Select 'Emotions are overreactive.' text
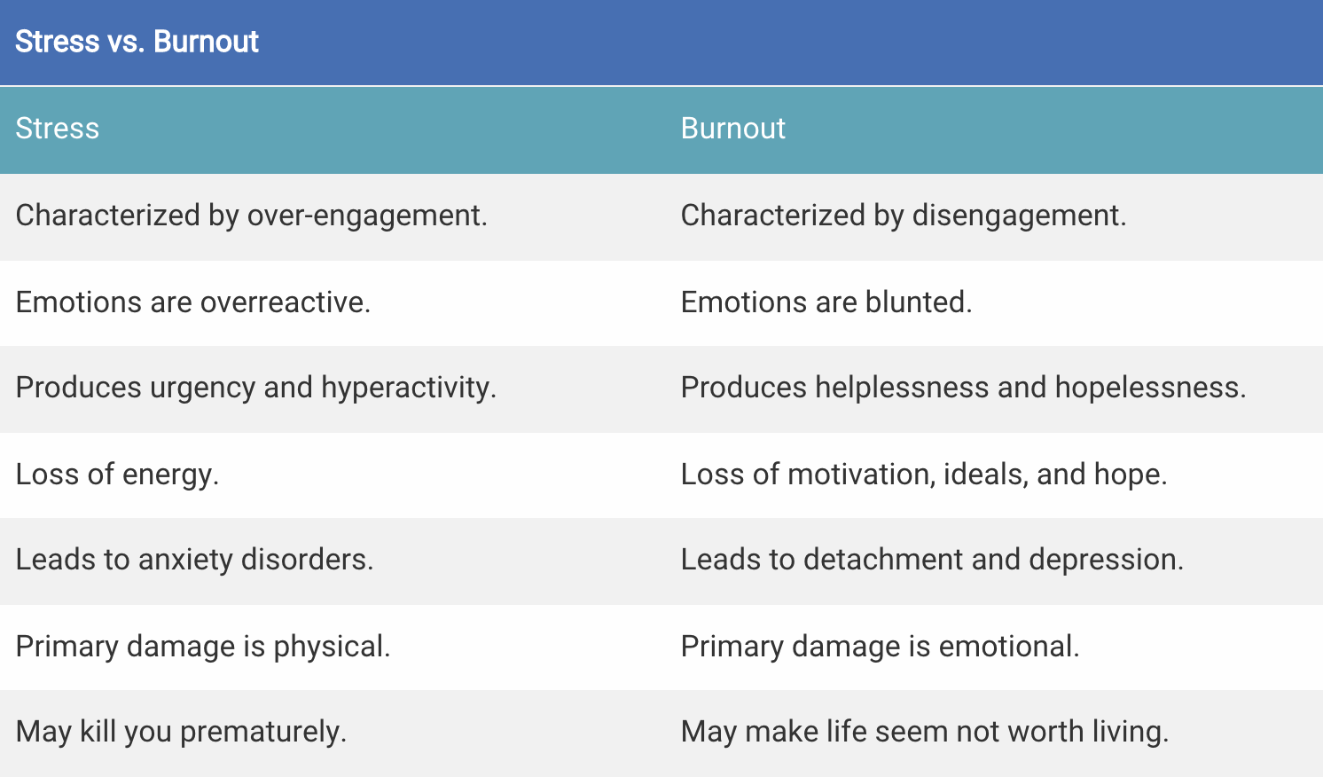The height and width of the screenshot is (777, 1323). [x=192, y=302]
